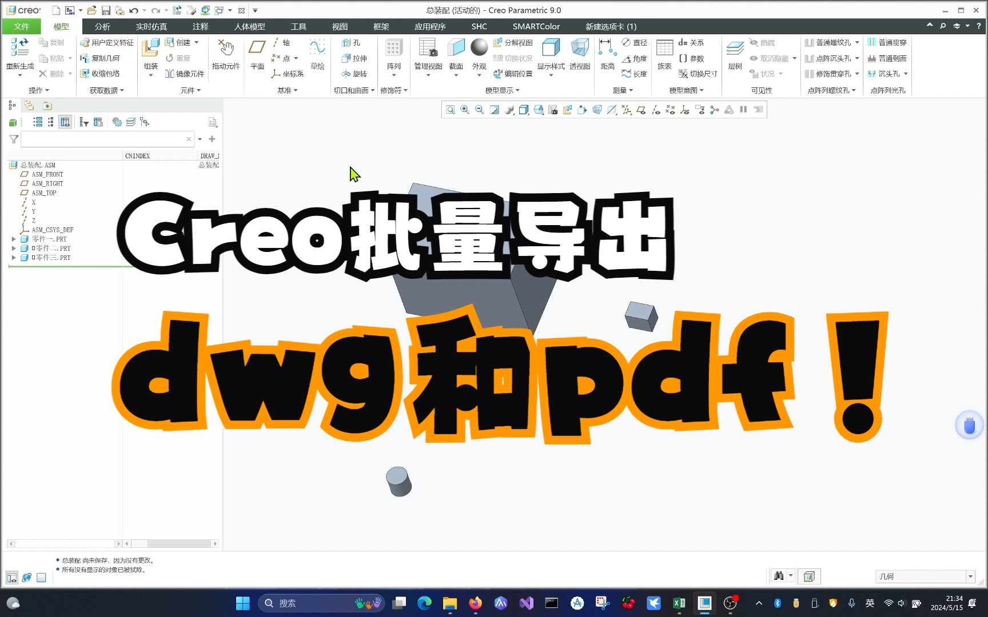Click the 普通螺纹孔 button
988x617 pixels.
(x=828, y=43)
